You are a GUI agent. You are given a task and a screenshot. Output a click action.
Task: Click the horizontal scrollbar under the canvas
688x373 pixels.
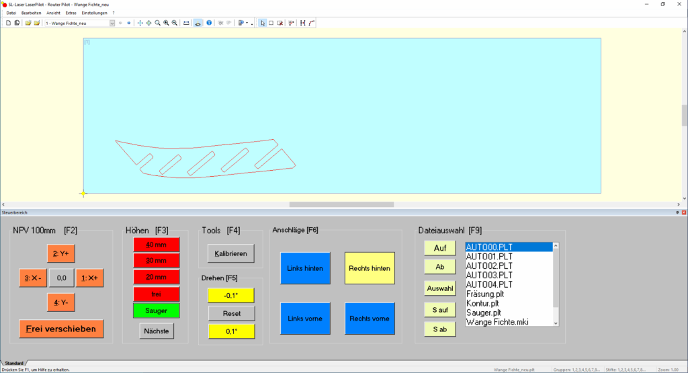click(341, 204)
